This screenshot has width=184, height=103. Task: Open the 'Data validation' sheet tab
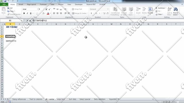(99, 99)
